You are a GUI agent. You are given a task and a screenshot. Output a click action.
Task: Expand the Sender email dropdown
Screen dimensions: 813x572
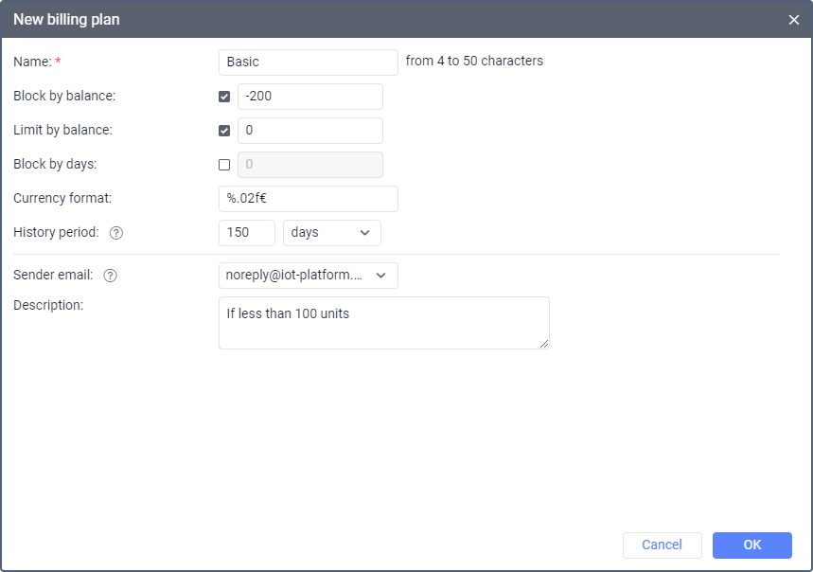(x=308, y=276)
